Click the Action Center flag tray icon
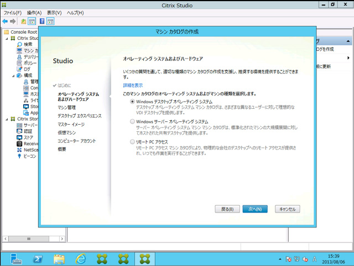Viewport: 354px width, 266px height. pos(288,259)
